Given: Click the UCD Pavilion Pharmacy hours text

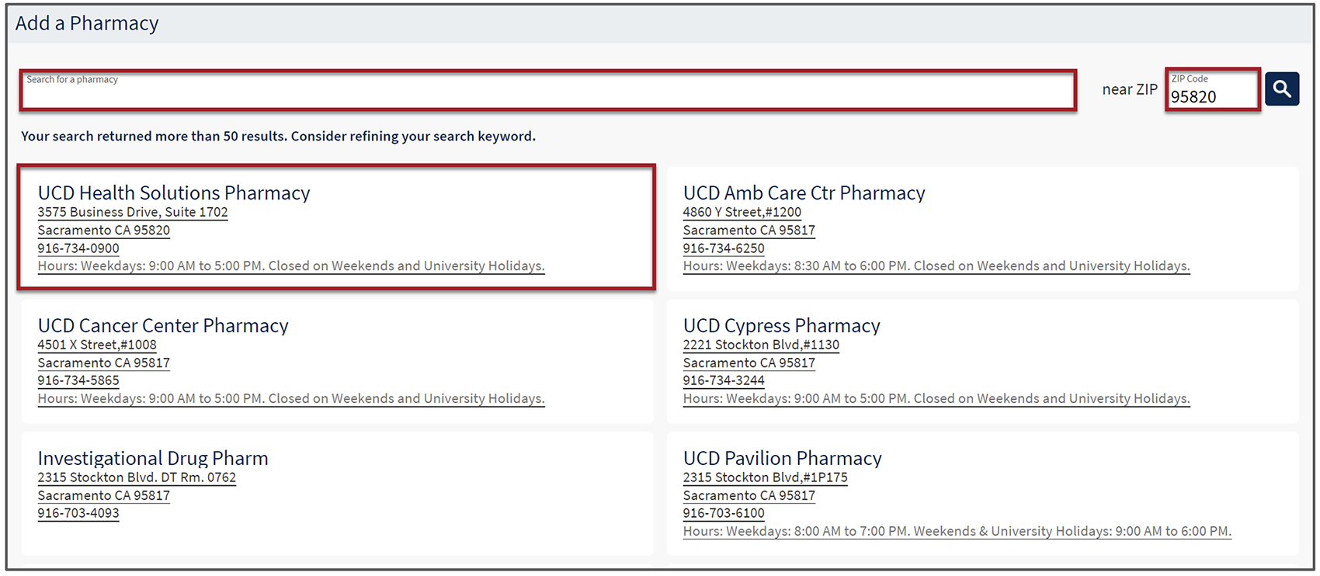Looking at the screenshot, I should point(957,532).
